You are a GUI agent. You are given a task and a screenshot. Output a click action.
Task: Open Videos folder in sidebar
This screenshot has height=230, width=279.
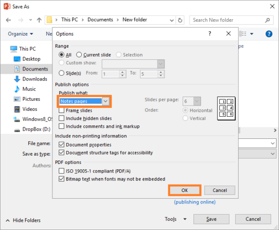click(x=25, y=109)
